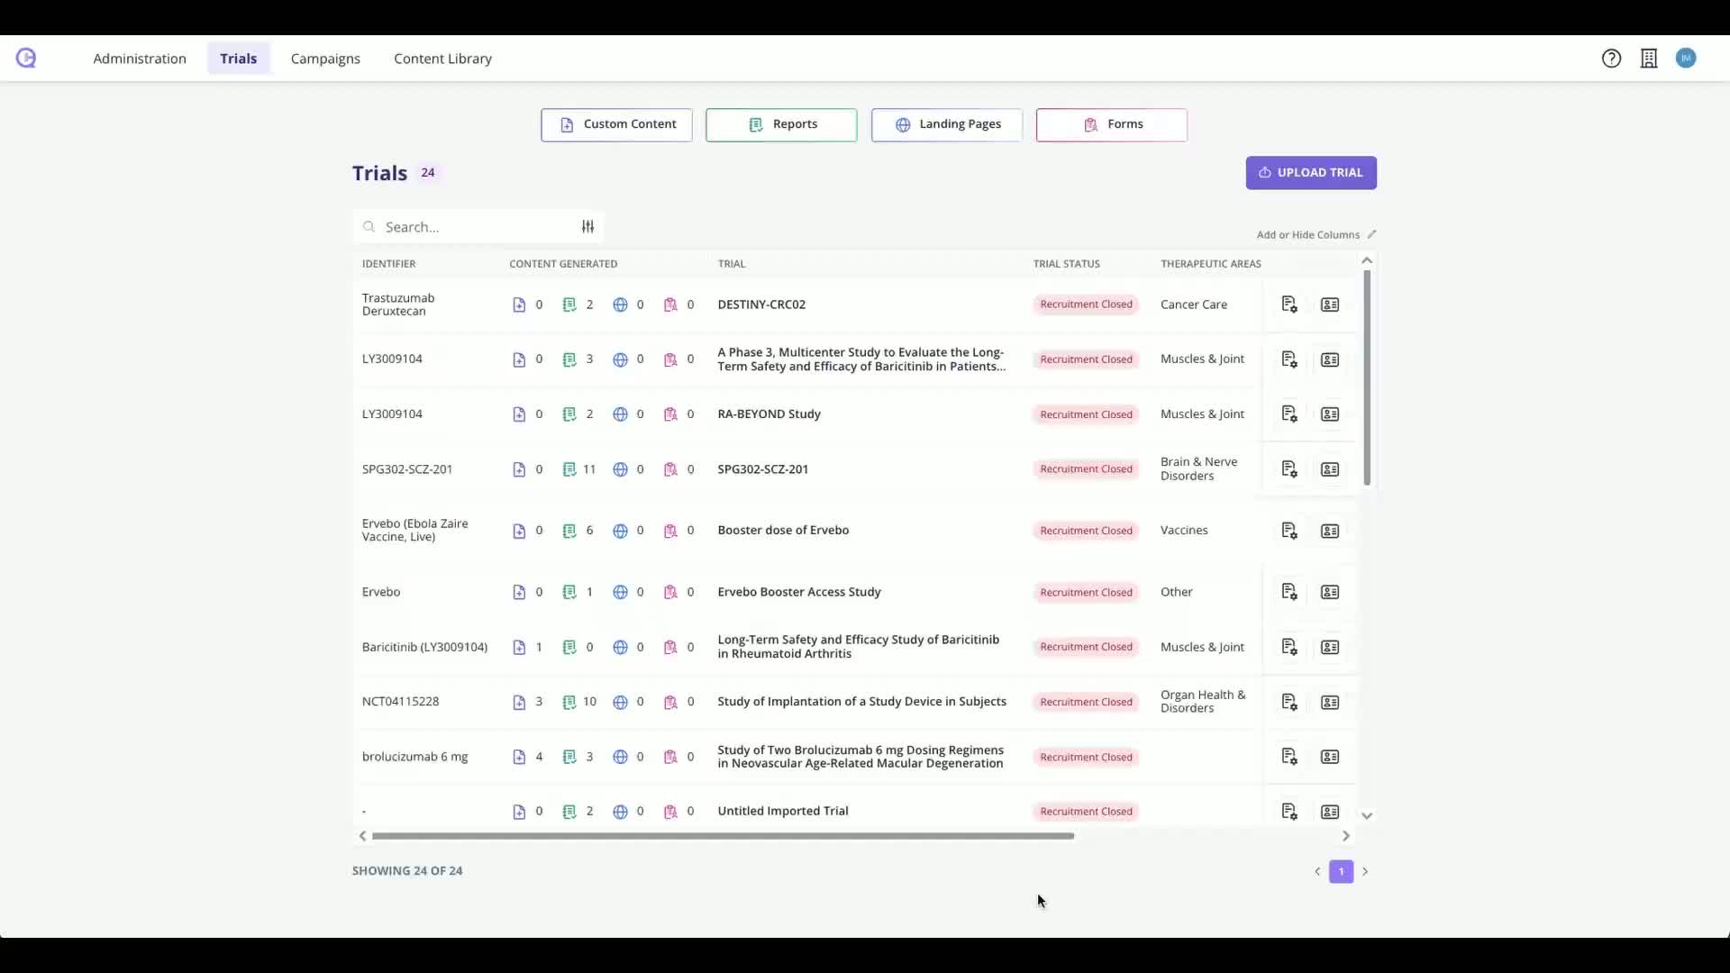Click the Upload Trial button
Image resolution: width=1730 pixels, height=973 pixels.
pos(1310,173)
